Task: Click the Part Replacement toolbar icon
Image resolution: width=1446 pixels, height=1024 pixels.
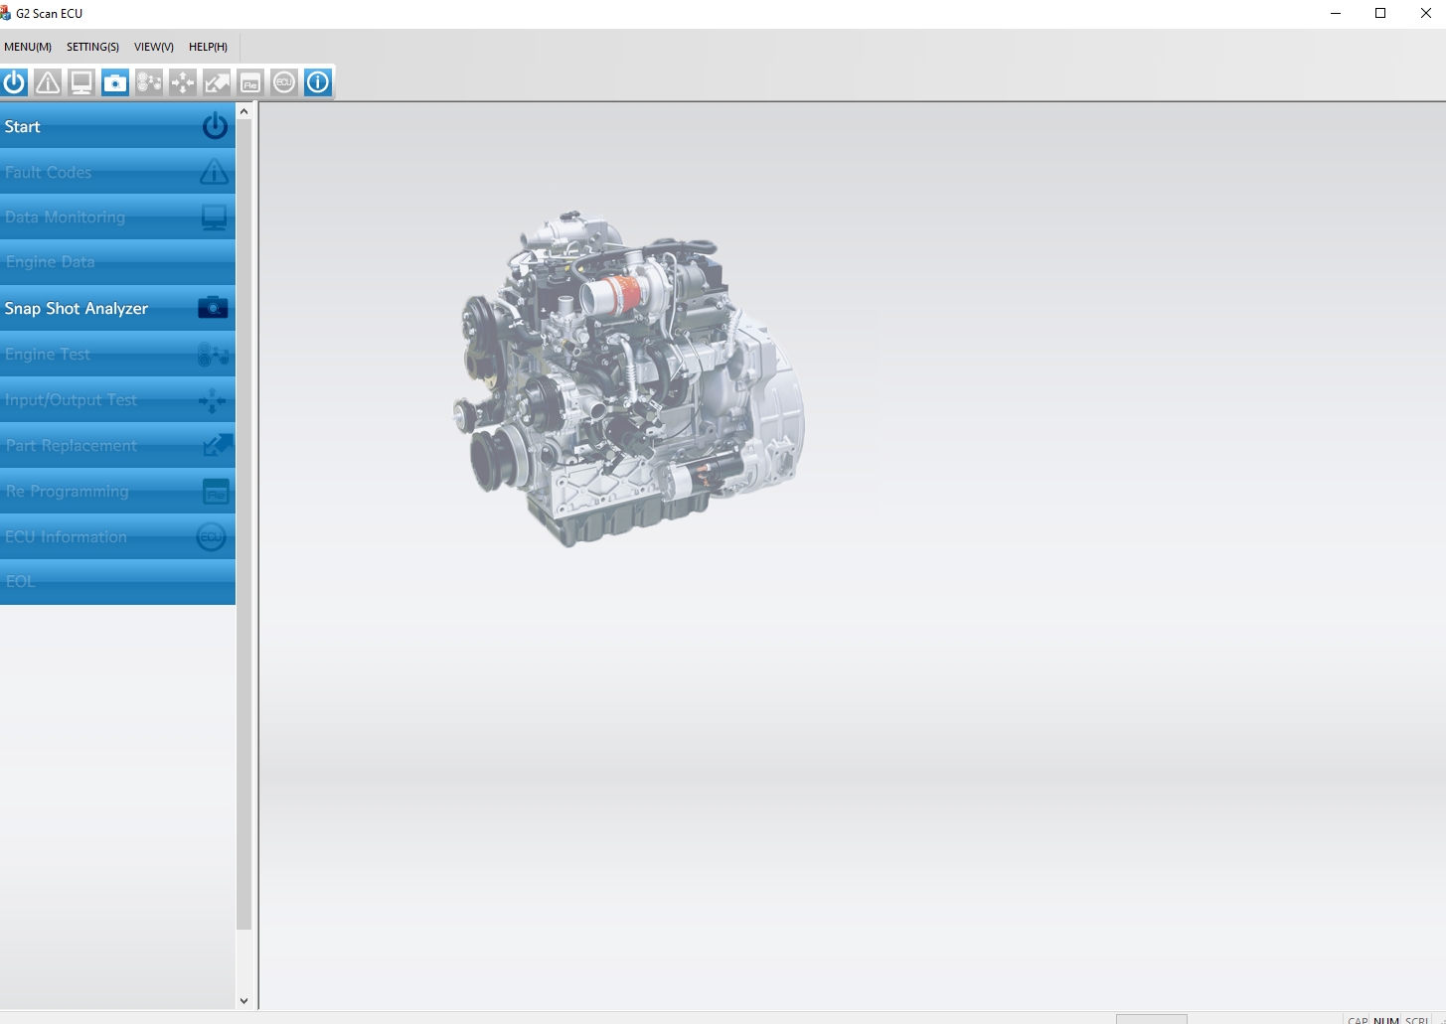Action: point(217,82)
